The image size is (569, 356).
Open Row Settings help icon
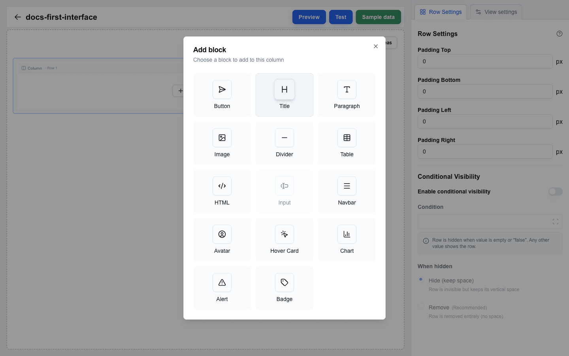click(x=560, y=34)
